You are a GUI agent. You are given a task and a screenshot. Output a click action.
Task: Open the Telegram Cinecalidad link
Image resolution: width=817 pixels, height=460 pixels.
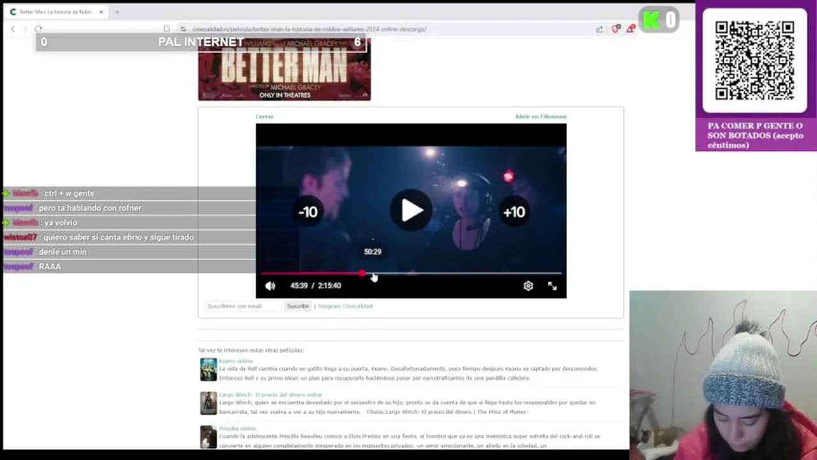345,306
